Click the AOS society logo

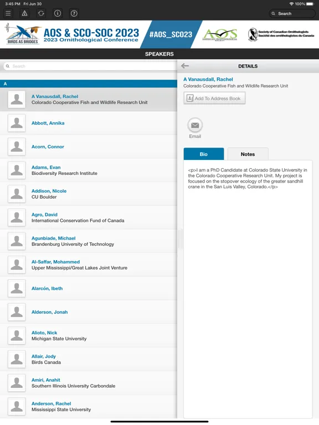[x=220, y=35]
